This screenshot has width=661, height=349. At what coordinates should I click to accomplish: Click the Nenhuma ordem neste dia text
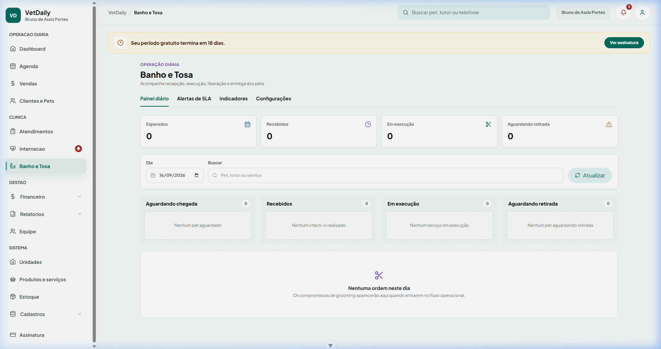[379, 288]
